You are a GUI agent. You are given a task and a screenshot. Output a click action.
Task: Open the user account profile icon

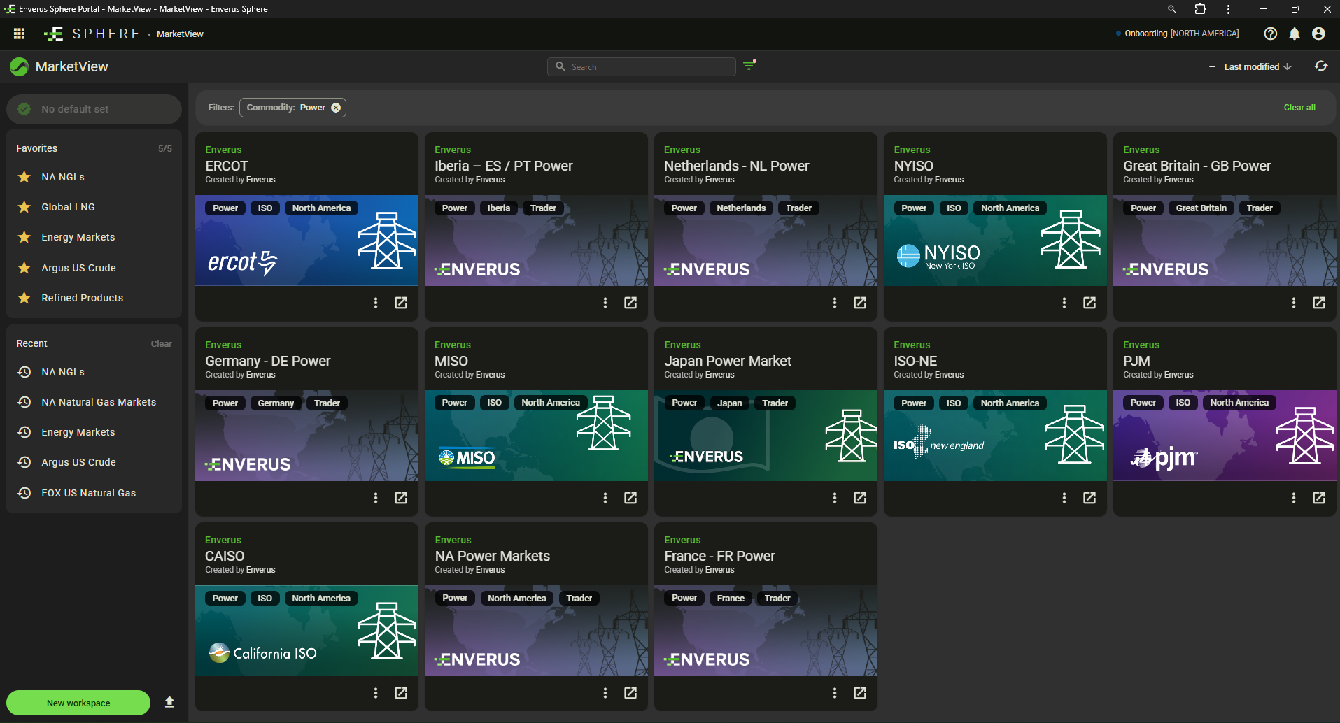pos(1318,34)
